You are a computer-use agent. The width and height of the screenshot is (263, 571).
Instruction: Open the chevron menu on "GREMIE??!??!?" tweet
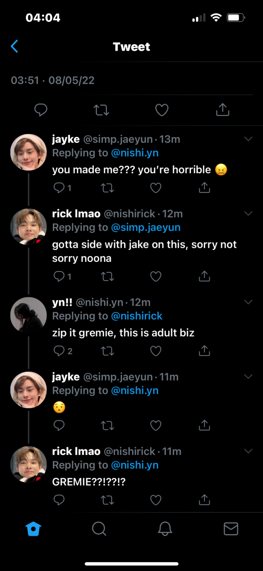click(x=248, y=451)
